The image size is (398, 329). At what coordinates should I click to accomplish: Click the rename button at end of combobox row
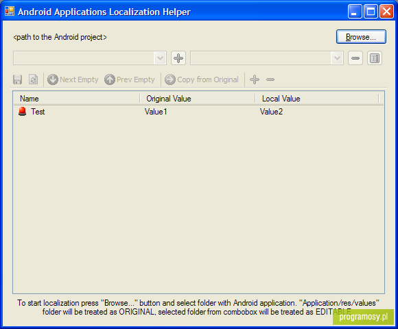pos(375,58)
